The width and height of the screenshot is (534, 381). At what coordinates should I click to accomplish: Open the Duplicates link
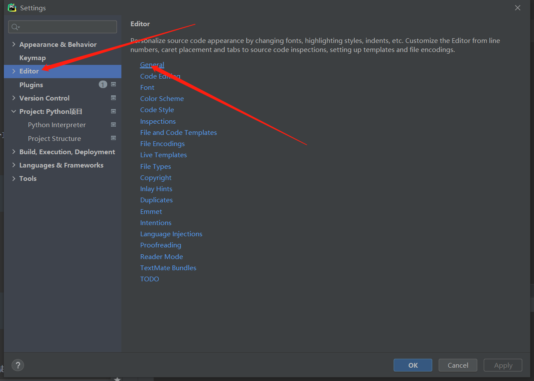157,200
